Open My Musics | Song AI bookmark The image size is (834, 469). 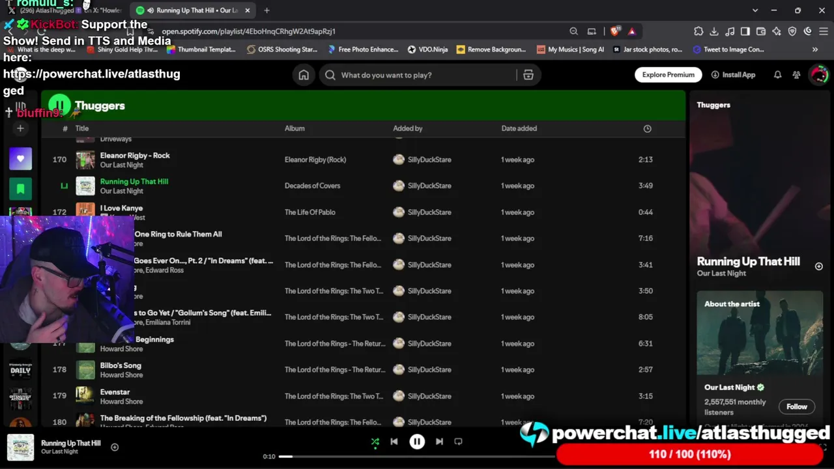(571, 50)
